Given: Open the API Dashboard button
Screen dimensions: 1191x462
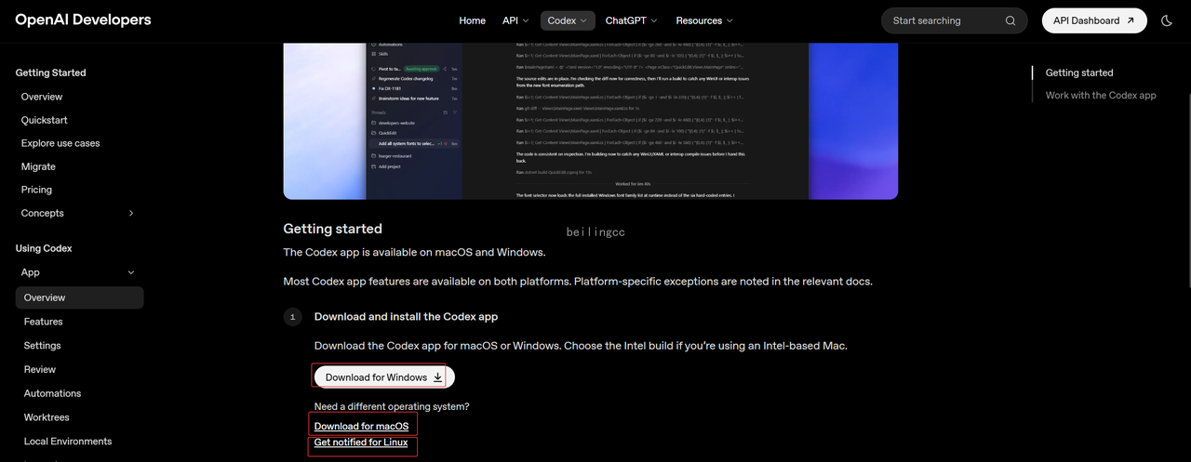Looking at the screenshot, I should (1094, 20).
